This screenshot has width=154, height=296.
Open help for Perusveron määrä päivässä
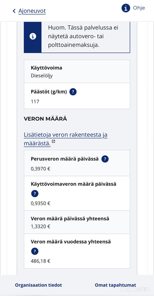pos(105,159)
